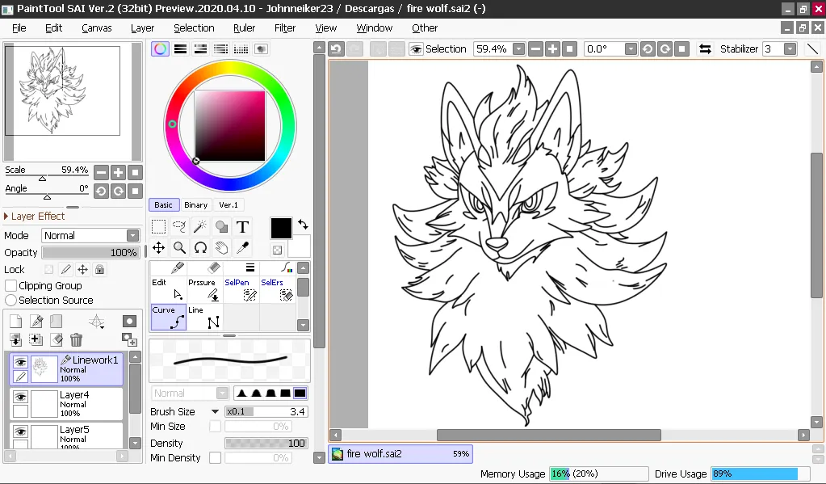The image size is (826, 484).
Task: Switch to the fire wolf.sai2 document tab
Action: click(x=400, y=453)
